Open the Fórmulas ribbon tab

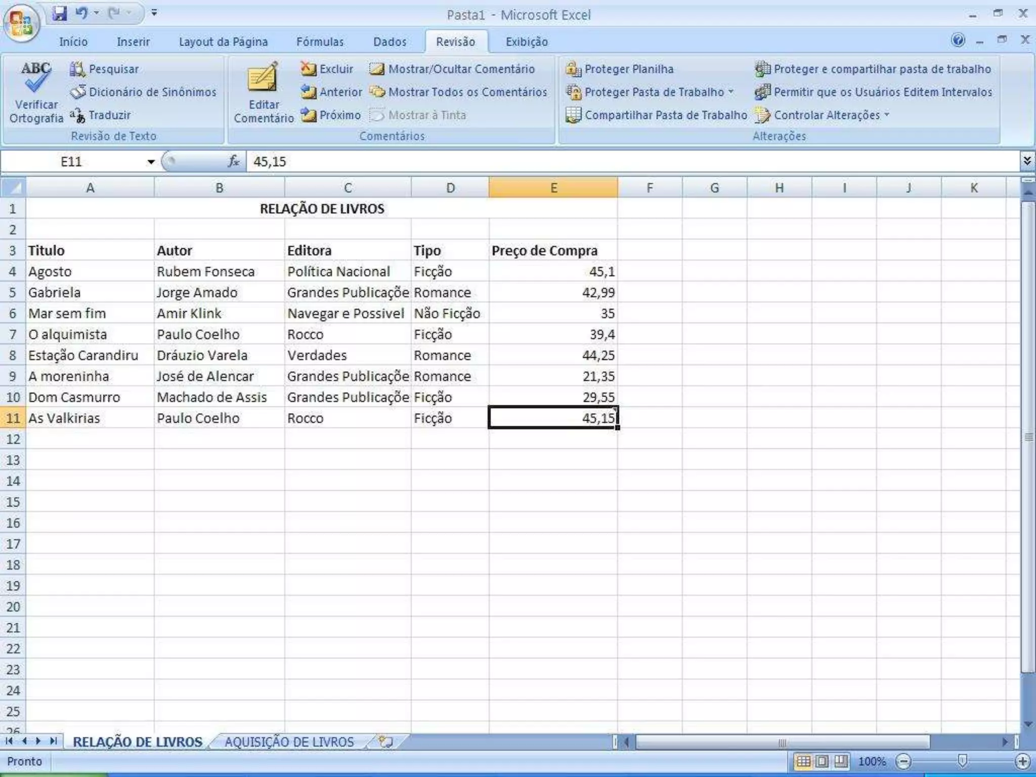point(320,42)
